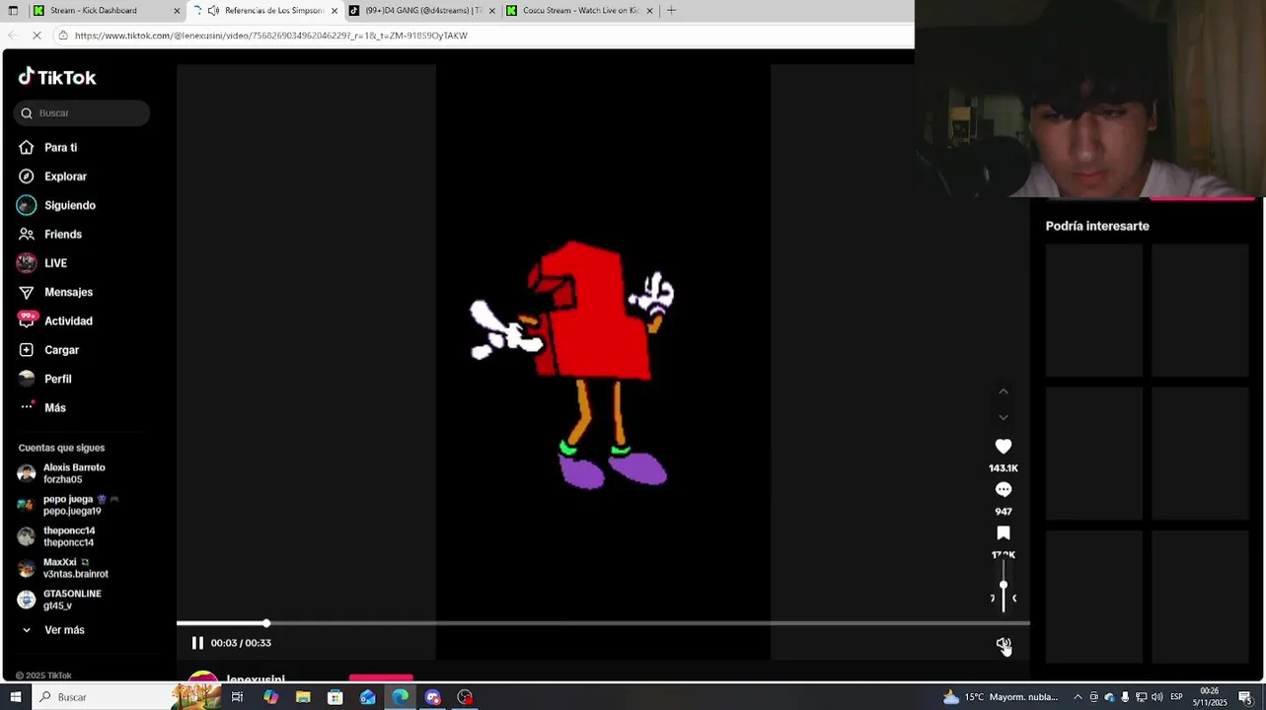The image size is (1266, 710).
Task: Mute tab via speaker icon on Simpsons tab
Action: click(x=213, y=10)
